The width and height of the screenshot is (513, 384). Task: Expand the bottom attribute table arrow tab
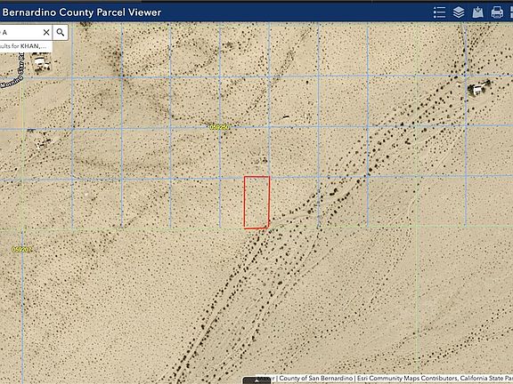coord(256,380)
